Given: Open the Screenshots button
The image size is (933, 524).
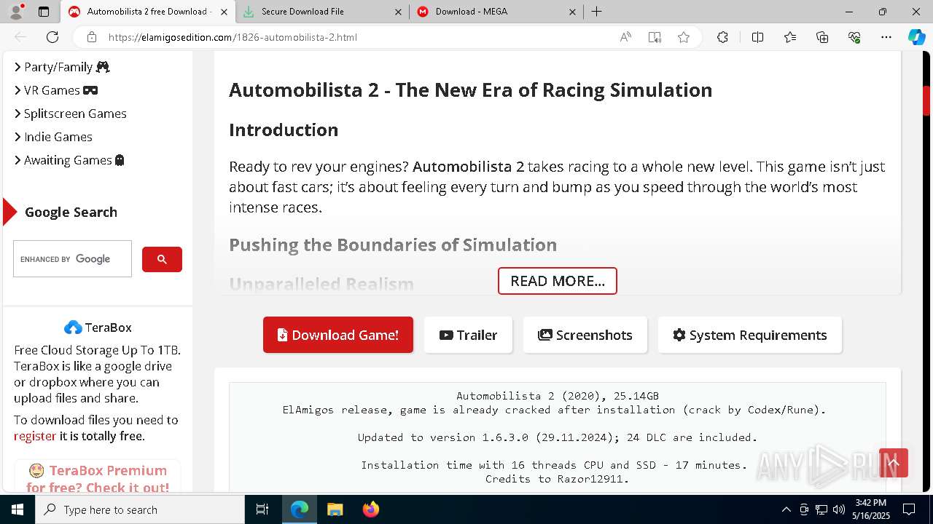Looking at the screenshot, I should (585, 335).
